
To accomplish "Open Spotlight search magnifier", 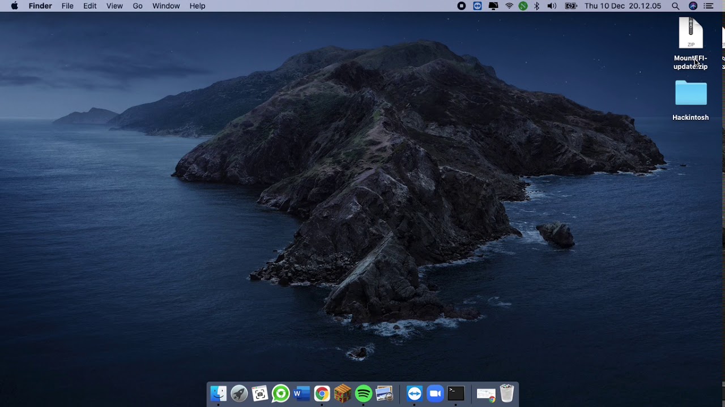I will (x=675, y=6).
